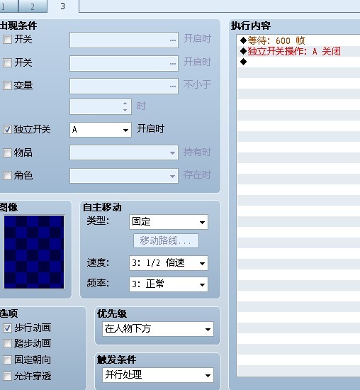Check the 踏步动画 option
The width and height of the screenshot is (360, 390).
(7, 343)
